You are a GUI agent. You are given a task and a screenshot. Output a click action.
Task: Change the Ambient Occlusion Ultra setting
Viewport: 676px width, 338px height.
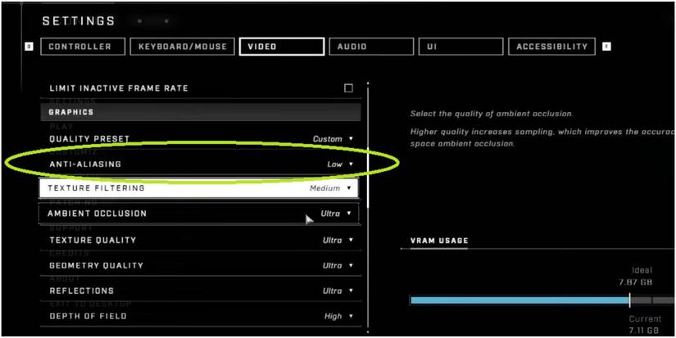pyautogui.click(x=336, y=214)
